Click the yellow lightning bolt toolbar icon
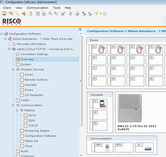The image size is (166, 157). pyautogui.click(x=97, y=14)
